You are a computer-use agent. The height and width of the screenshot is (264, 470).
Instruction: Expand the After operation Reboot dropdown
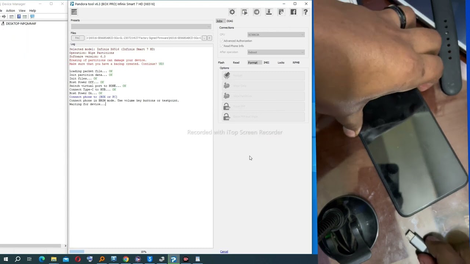tap(276, 52)
